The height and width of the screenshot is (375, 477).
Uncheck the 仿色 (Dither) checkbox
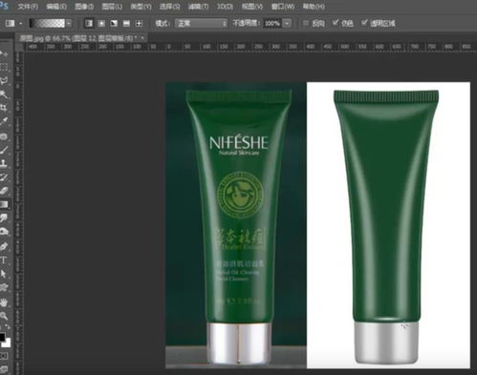click(x=336, y=23)
